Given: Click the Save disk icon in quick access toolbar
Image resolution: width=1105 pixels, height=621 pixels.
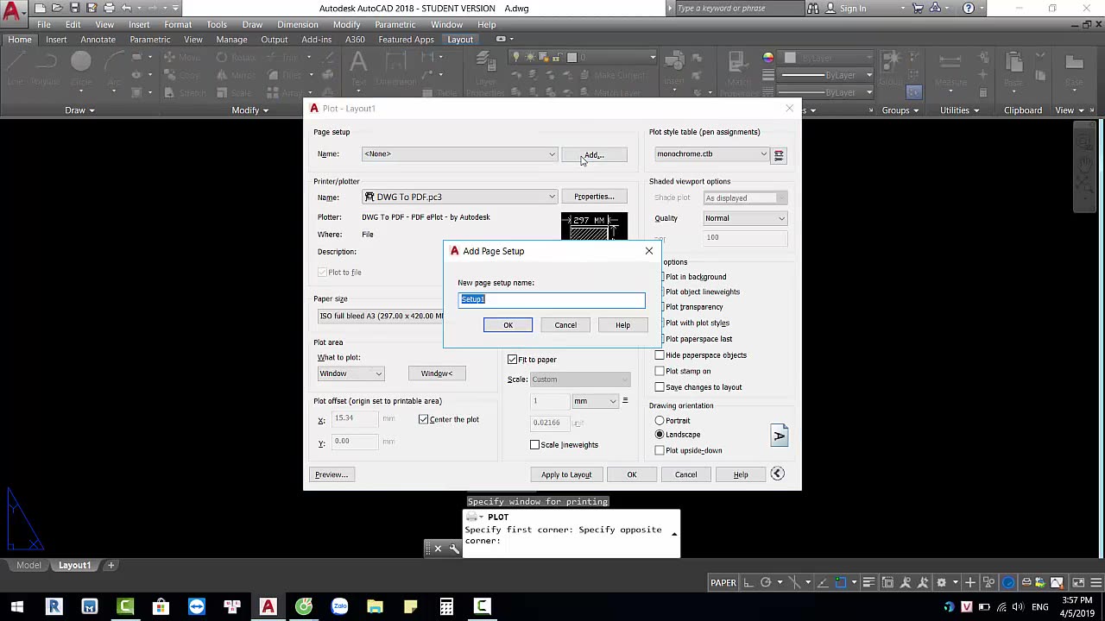Looking at the screenshot, I should click(x=74, y=8).
